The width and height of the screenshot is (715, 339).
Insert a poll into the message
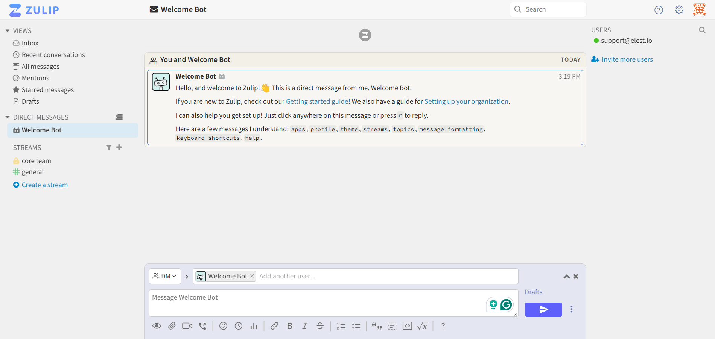(x=254, y=326)
